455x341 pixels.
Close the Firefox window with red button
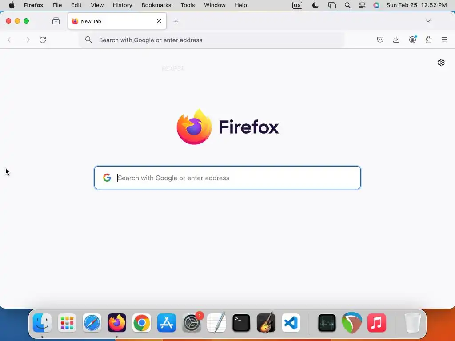[8, 21]
